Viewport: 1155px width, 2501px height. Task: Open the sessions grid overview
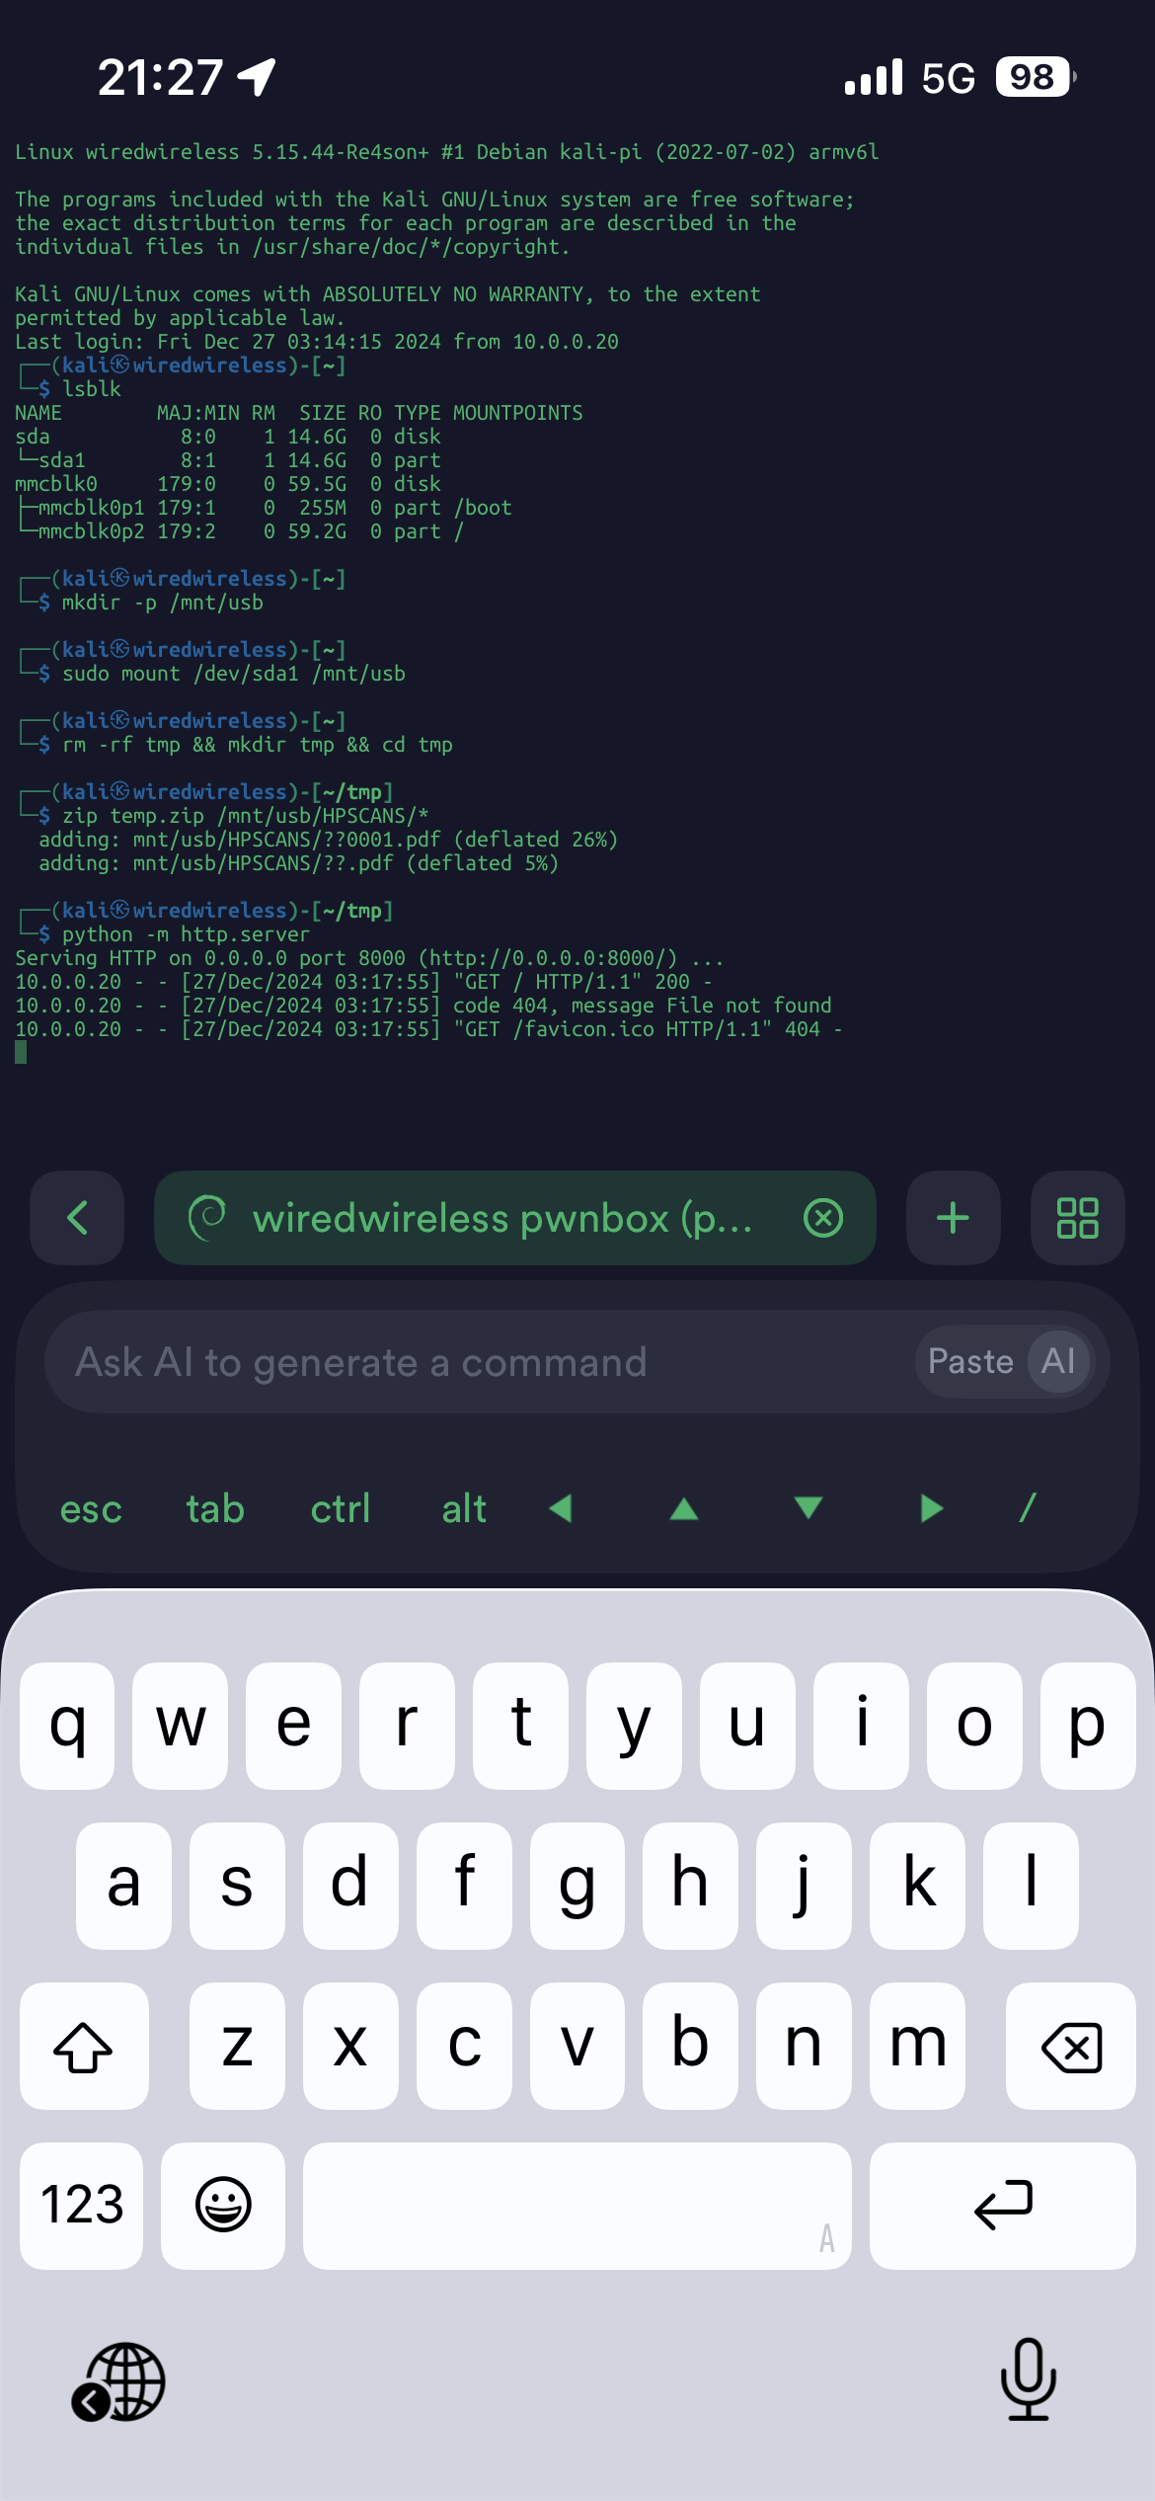coord(1077,1218)
